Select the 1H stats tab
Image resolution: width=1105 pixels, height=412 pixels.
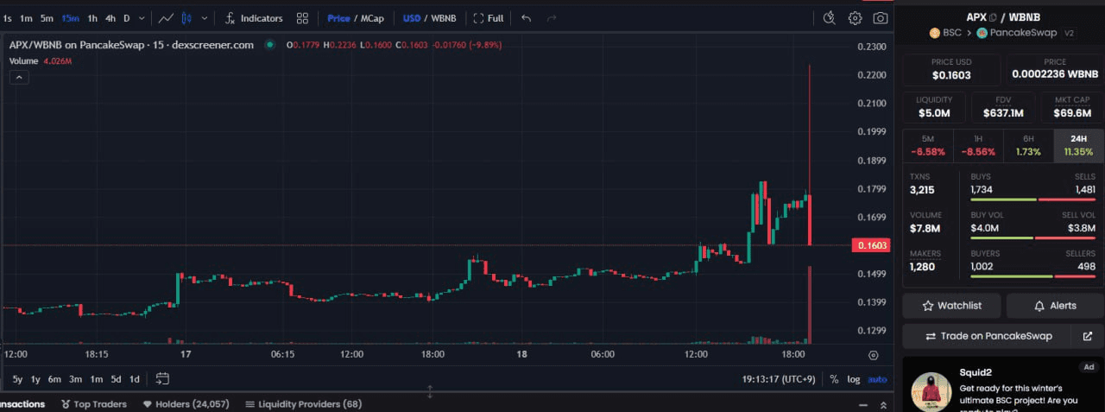point(978,146)
